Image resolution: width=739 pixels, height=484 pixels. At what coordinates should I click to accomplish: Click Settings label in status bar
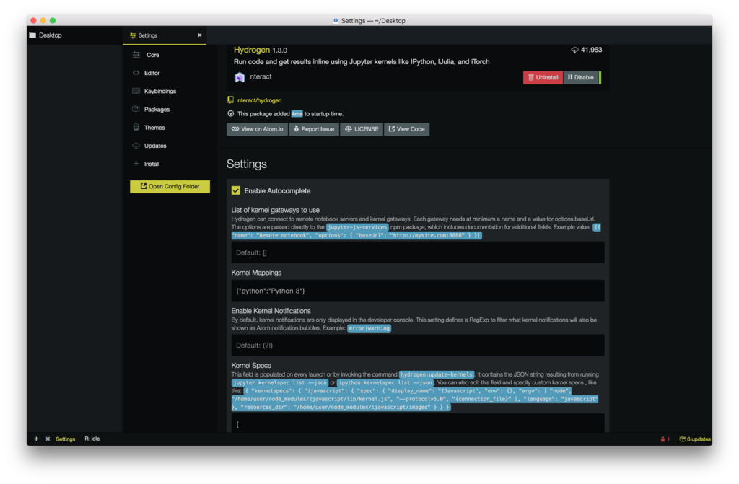pos(66,439)
